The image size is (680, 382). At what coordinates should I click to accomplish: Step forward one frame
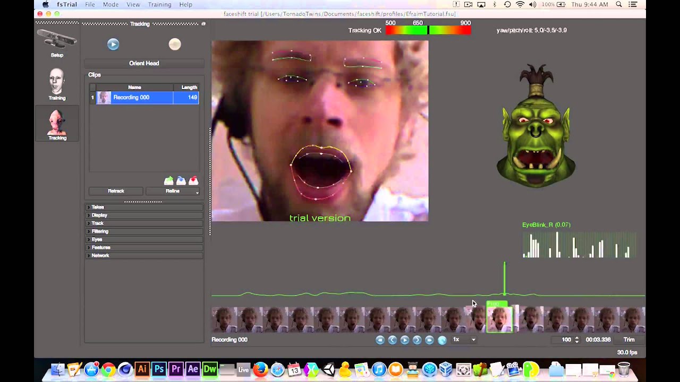(417, 340)
